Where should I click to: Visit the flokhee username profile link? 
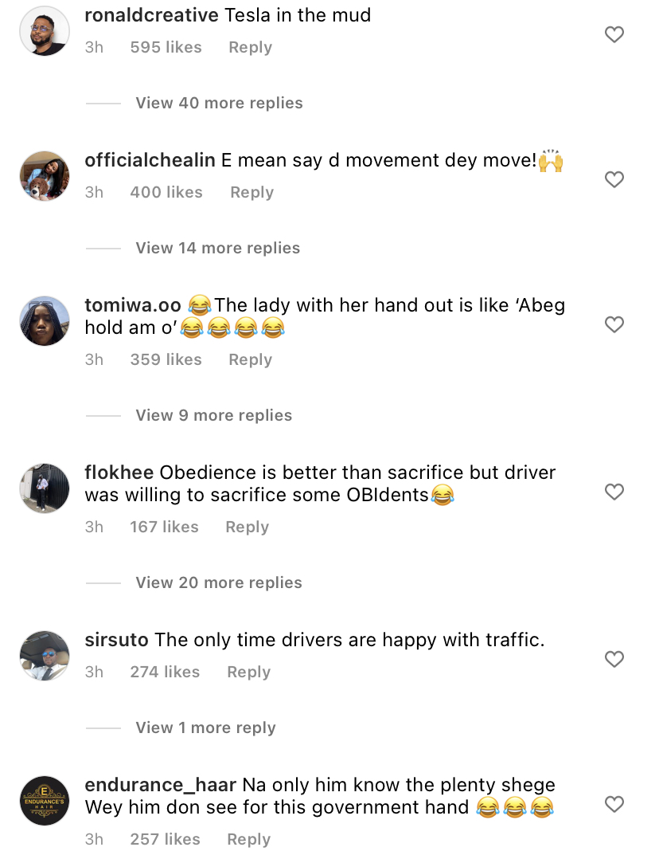click(x=119, y=472)
